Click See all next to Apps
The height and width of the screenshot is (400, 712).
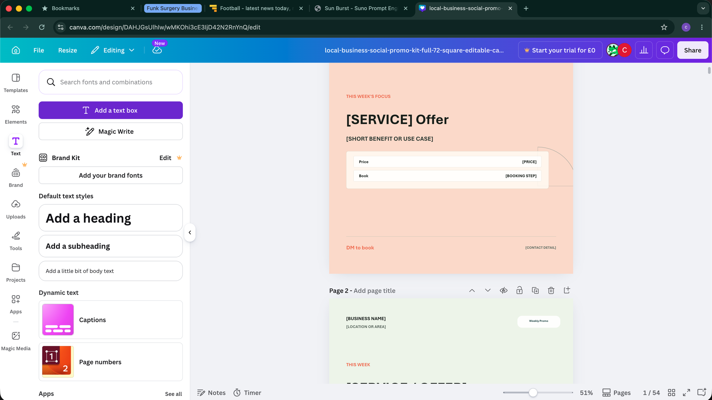point(174,394)
